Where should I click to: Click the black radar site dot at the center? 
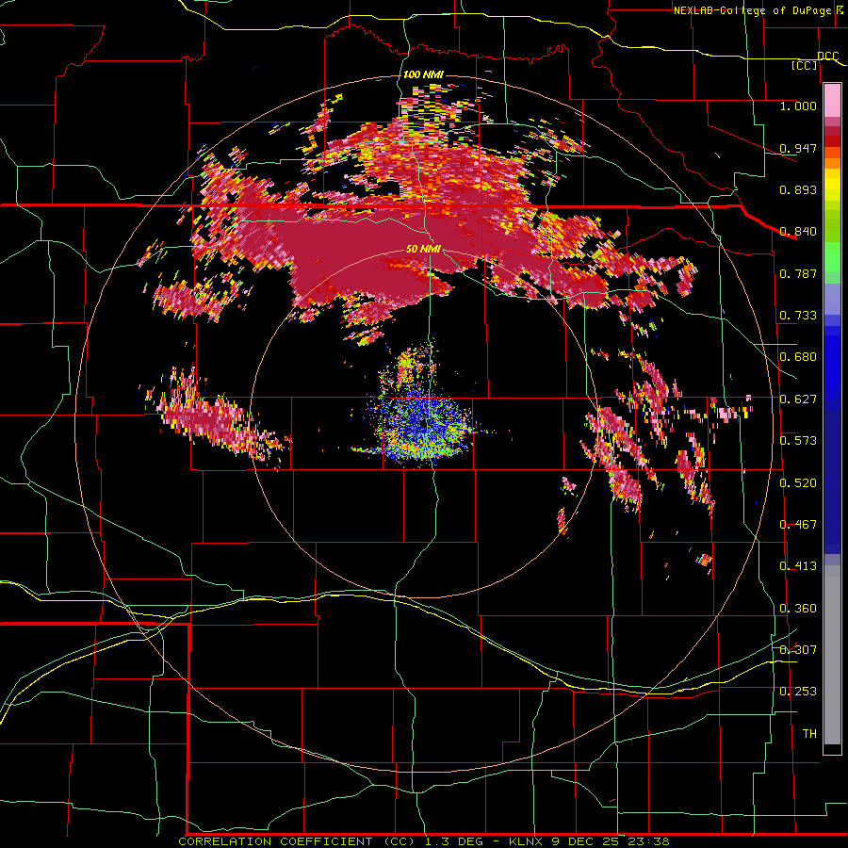click(423, 425)
